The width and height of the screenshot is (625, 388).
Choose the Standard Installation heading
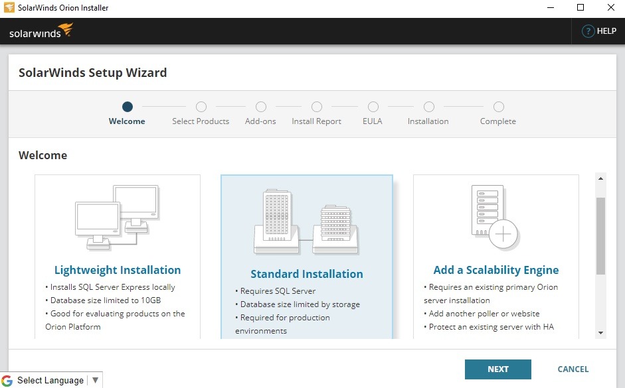[306, 274]
